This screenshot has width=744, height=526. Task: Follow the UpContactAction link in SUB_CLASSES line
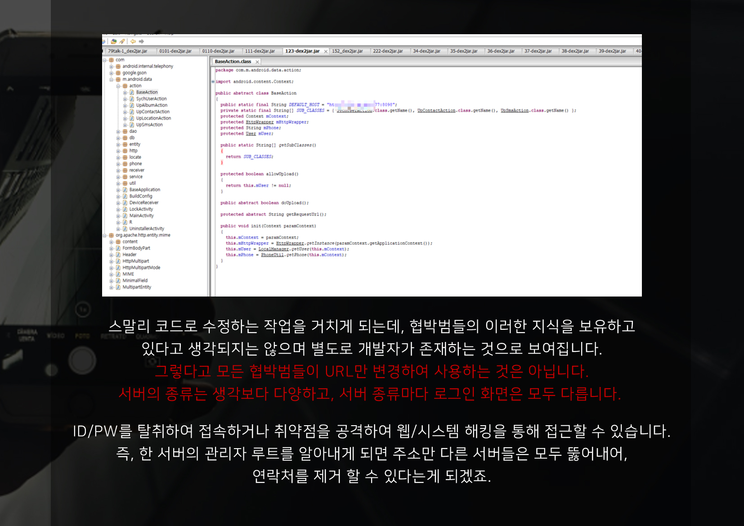[x=436, y=110]
